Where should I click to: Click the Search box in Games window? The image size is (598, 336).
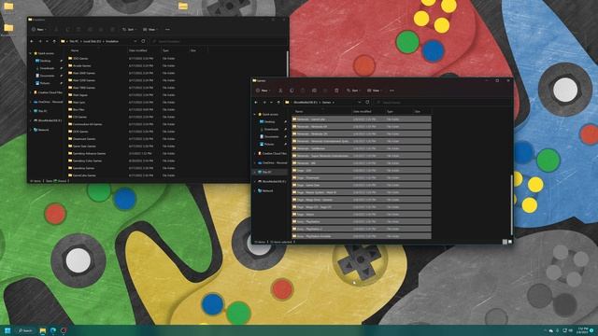click(x=443, y=102)
